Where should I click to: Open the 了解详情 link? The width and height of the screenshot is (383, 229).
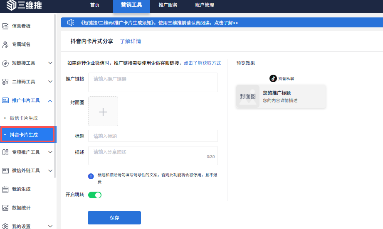click(x=131, y=41)
